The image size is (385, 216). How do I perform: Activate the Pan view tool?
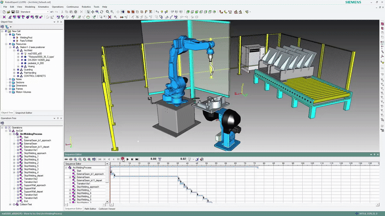(x=92, y=12)
